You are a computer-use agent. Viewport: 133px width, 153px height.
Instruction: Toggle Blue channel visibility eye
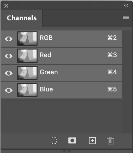(x=9, y=90)
